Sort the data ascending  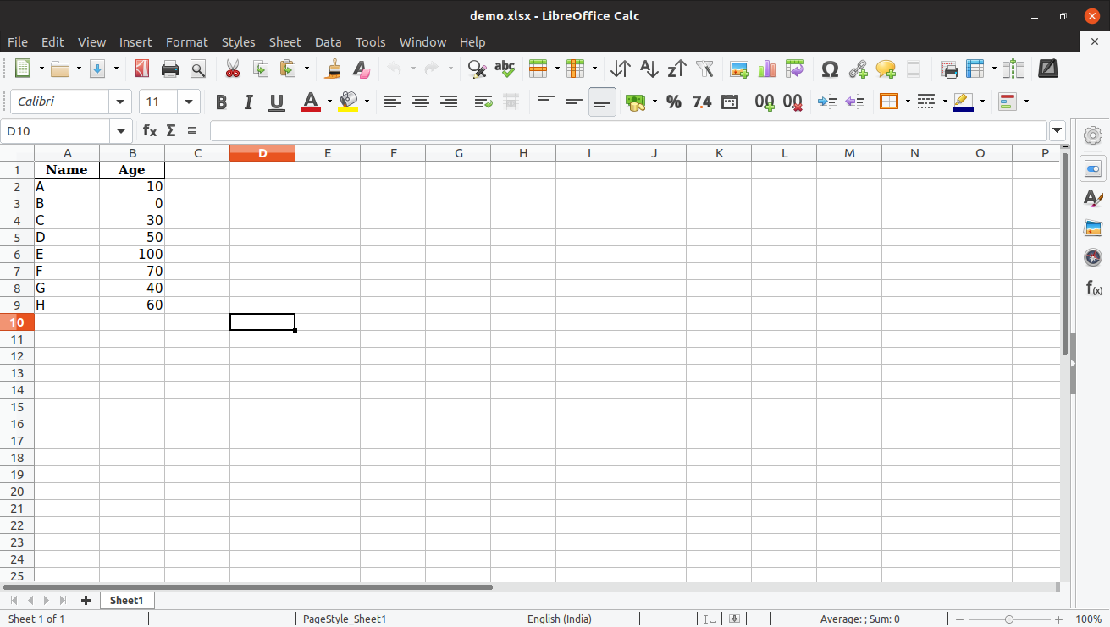648,69
